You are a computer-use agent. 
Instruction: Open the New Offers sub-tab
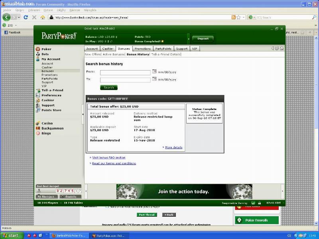(x=93, y=54)
